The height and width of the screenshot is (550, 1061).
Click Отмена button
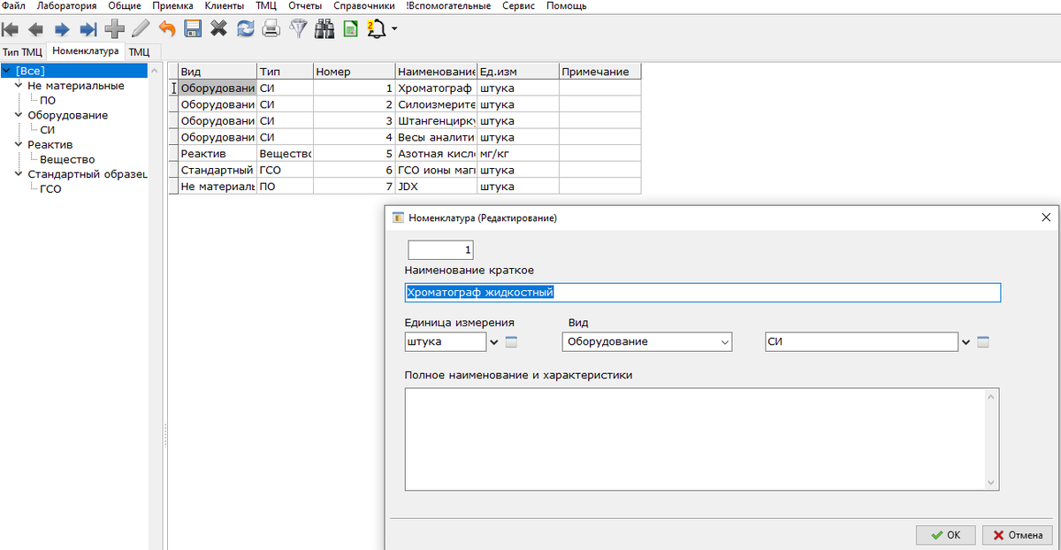coord(1018,535)
